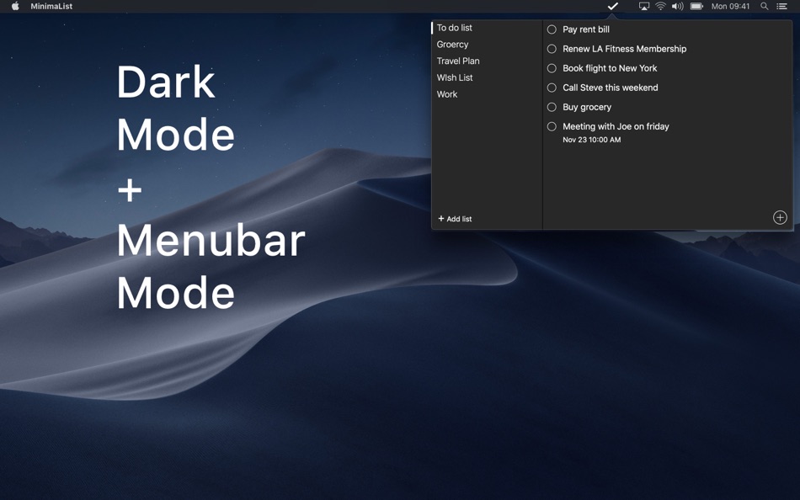The height and width of the screenshot is (500, 800).
Task: Mark 'Buy grocery' as done
Action: pyautogui.click(x=552, y=107)
